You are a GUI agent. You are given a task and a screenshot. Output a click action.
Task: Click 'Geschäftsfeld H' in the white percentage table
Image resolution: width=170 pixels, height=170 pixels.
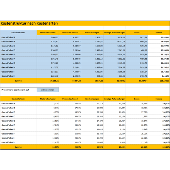point(8,134)
